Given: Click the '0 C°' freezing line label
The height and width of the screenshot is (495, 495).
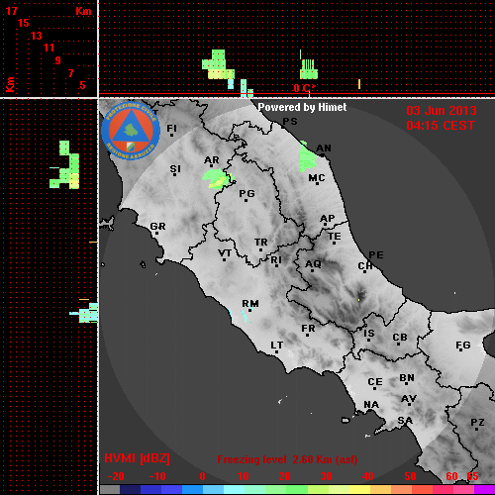Looking at the screenshot, I should pos(304,88).
